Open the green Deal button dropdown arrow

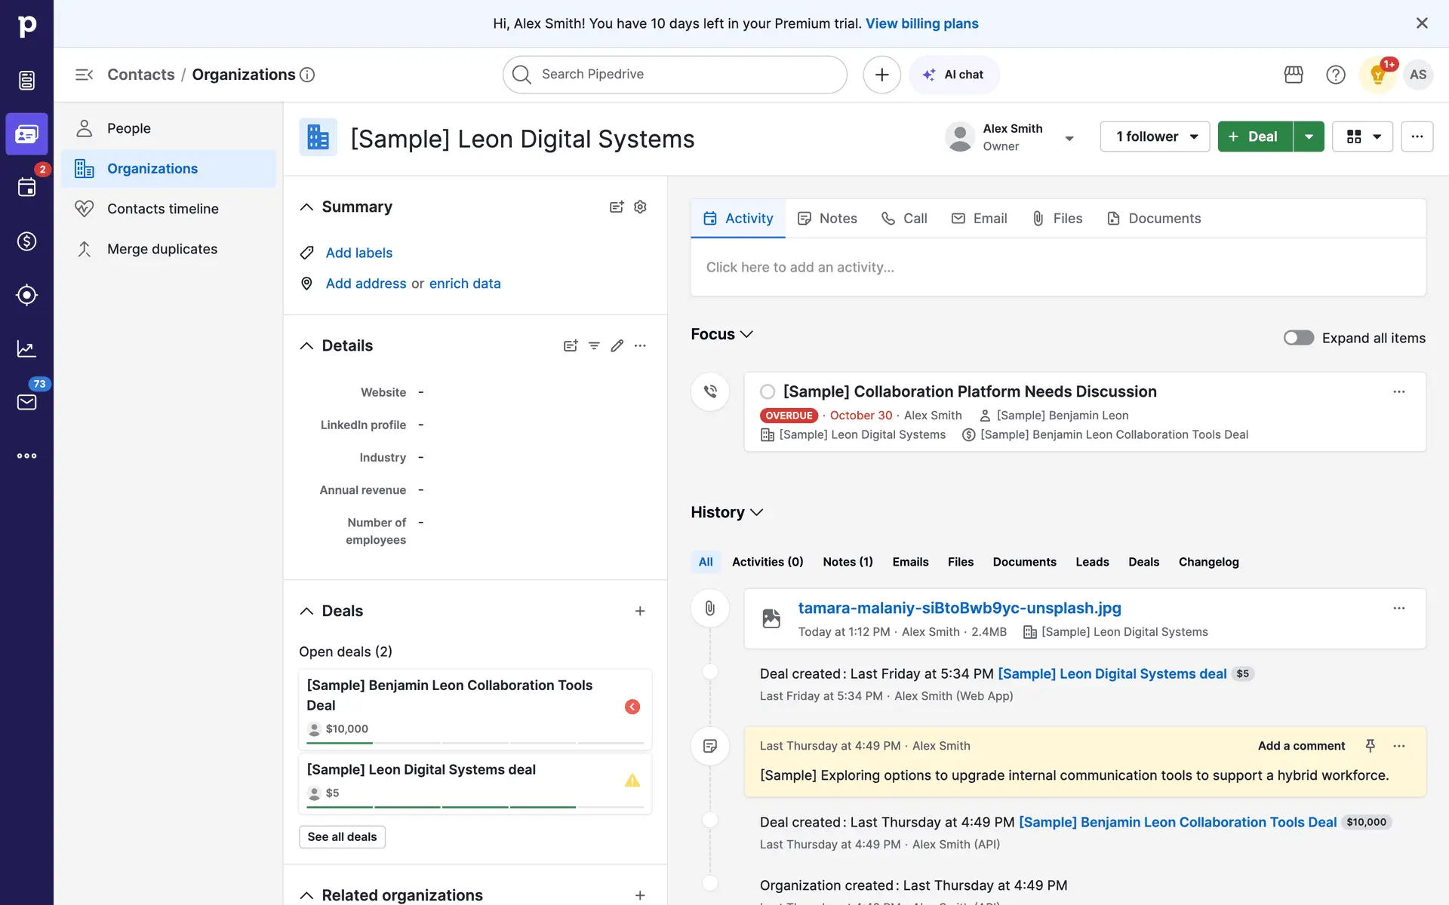1309,137
